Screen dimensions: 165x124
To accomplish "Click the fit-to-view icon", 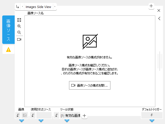I will 19,20.
